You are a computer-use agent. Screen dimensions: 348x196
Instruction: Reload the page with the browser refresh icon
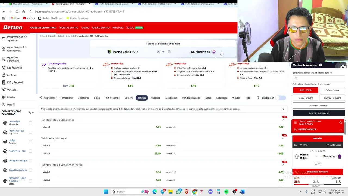(x=17, y=11)
